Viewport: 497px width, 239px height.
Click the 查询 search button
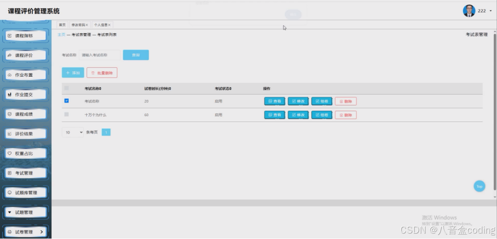coord(136,55)
